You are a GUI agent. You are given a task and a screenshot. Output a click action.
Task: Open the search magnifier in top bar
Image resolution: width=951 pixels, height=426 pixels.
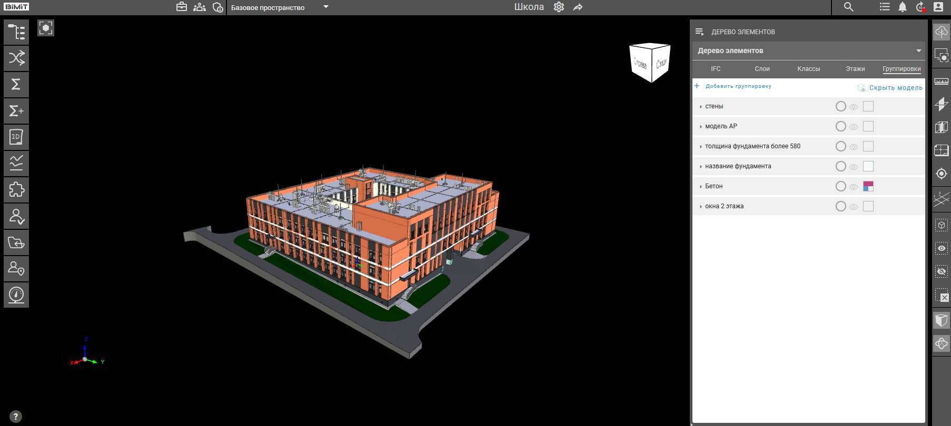click(x=848, y=7)
